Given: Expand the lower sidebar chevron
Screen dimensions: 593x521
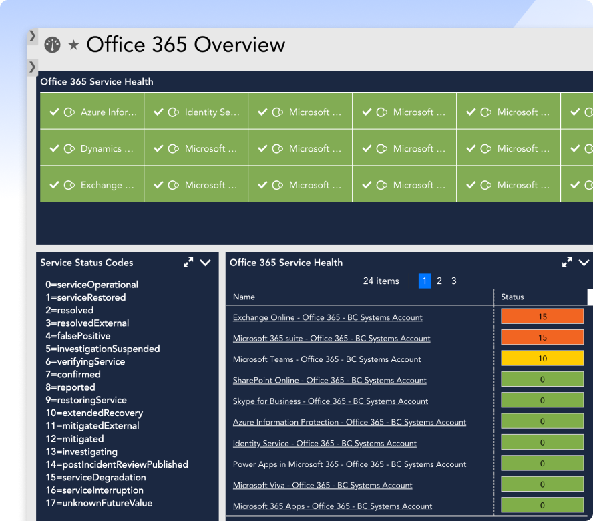Looking at the screenshot, I should tap(33, 67).
